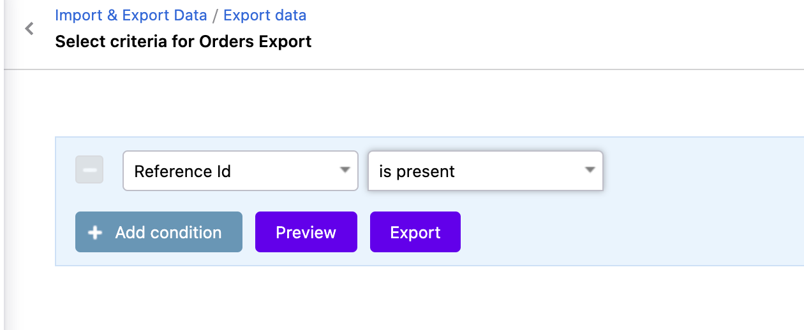Click the slash separator in the breadcrumb
The height and width of the screenshot is (330, 804).
[215, 15]
